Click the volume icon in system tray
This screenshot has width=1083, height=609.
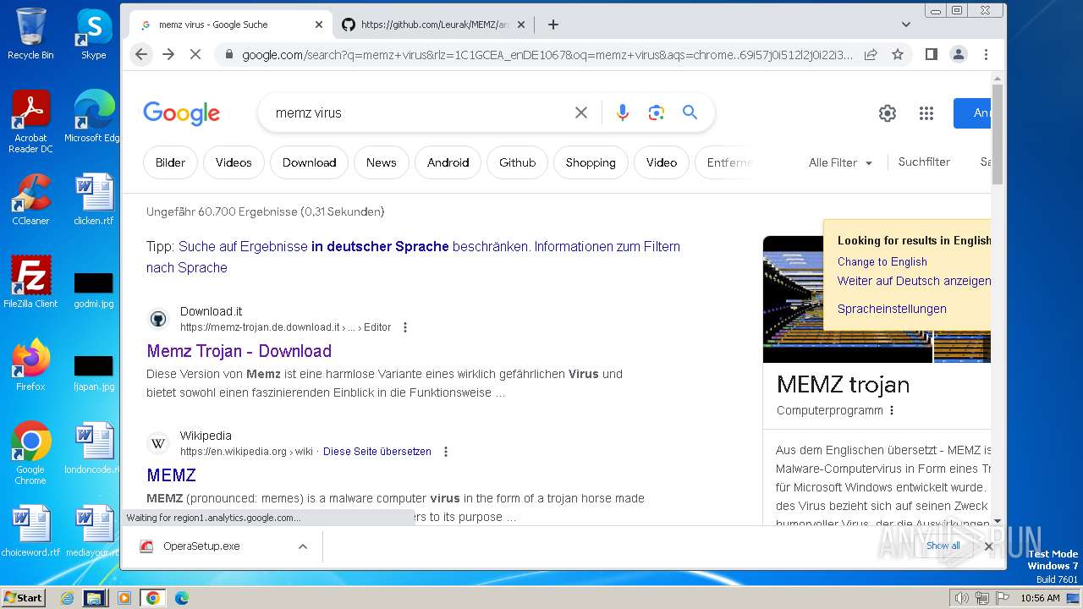[962, 598]
